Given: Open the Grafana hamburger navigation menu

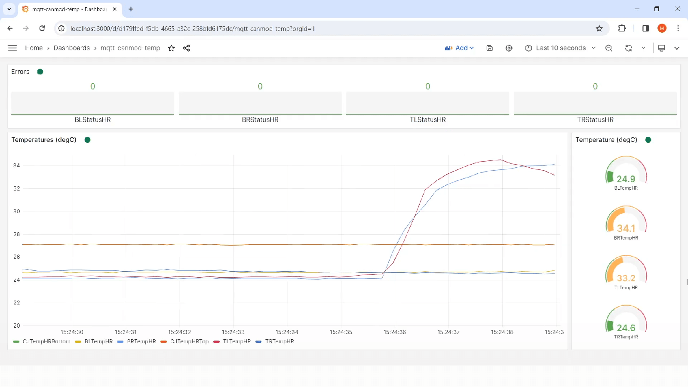Looking at the screenshot, I should 12,48.
